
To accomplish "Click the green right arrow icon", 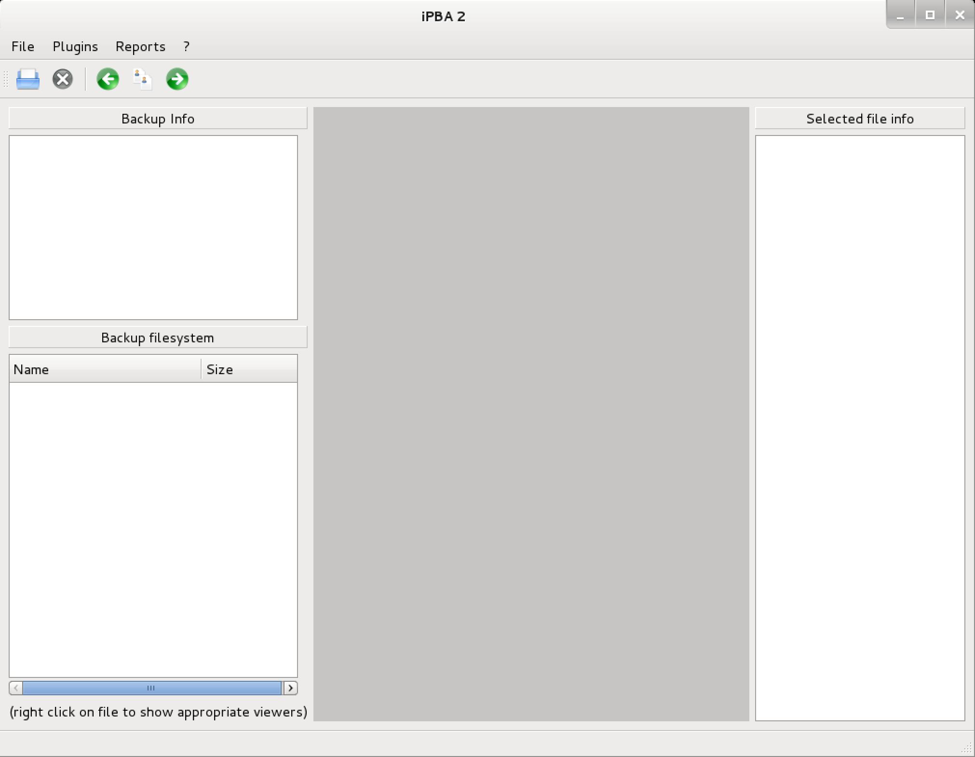I will 177,79.
